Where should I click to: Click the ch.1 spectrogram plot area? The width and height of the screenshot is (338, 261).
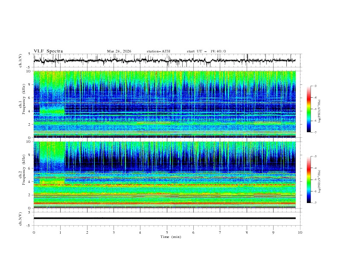[x=164, y=104]
